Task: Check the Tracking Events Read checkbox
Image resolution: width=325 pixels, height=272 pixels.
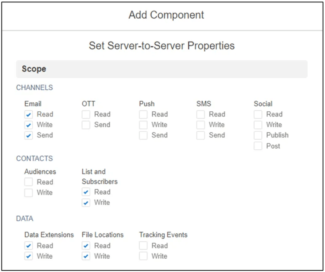Action: coord(143,246)
